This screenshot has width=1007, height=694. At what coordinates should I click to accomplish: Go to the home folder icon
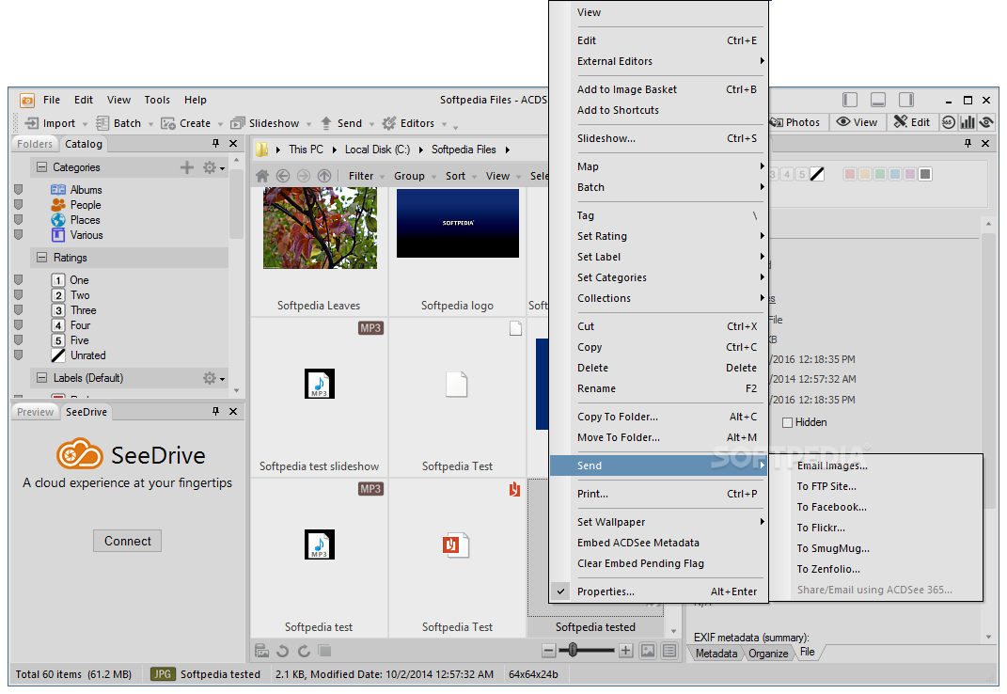point(262,176)
